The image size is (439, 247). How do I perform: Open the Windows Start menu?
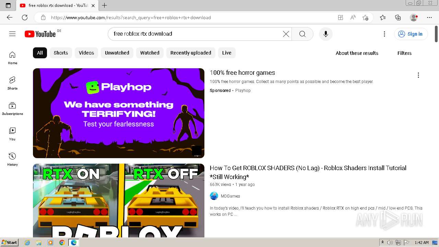point(10,243)
